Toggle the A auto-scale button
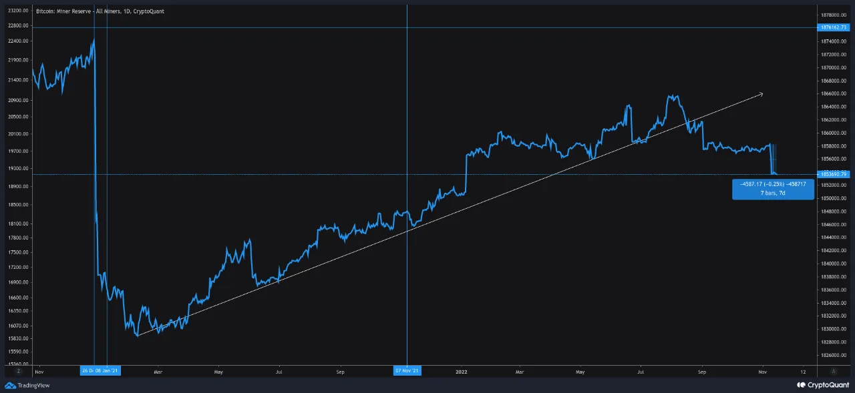This screenshot has height=393, width=855. click(x=835, y=370)
